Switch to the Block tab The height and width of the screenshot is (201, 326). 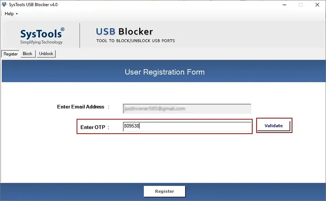pos(28,54)
